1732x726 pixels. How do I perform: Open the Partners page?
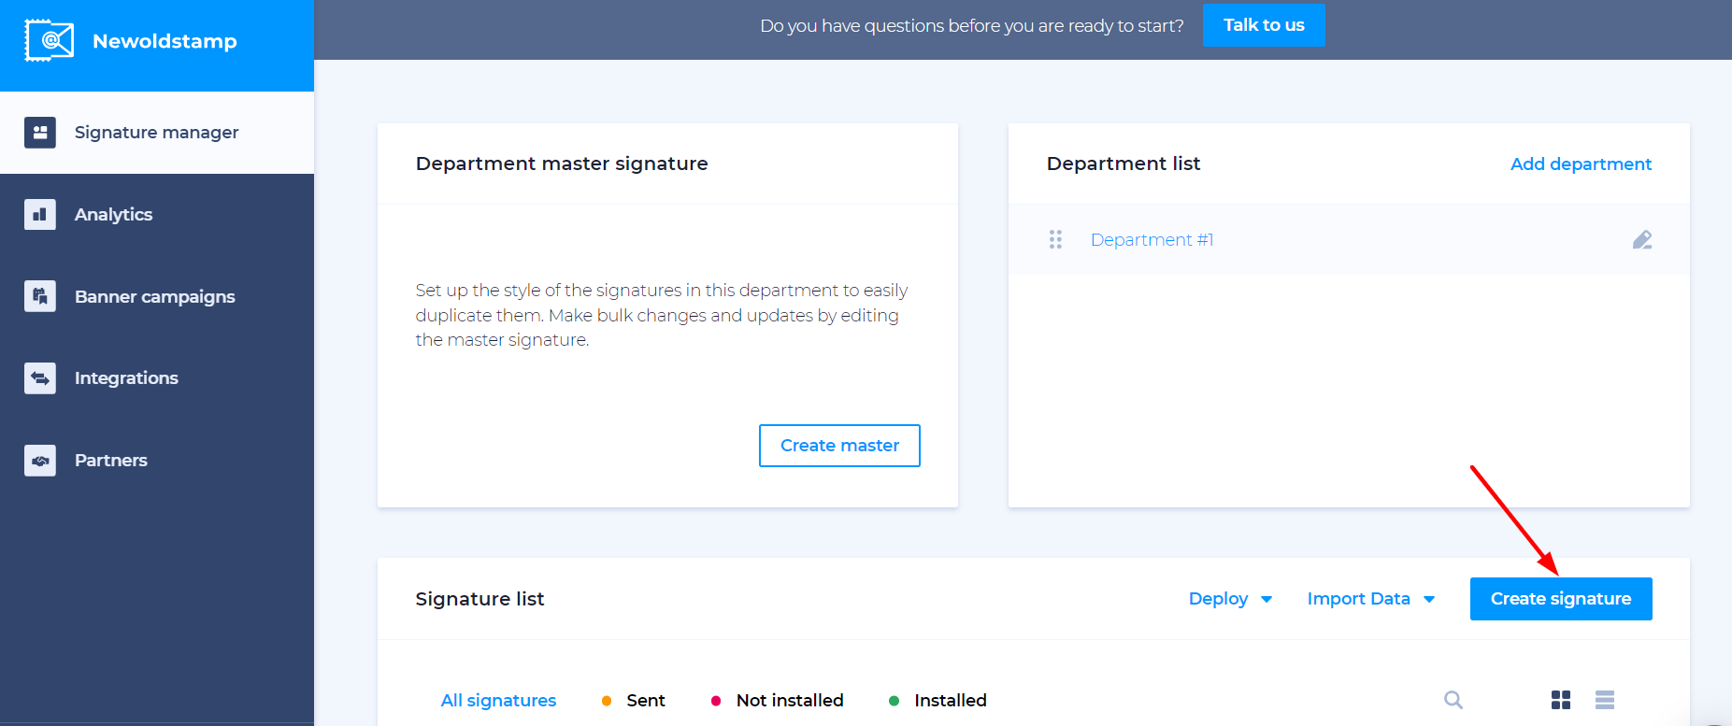pyautogui.click(x=157, y=461)
